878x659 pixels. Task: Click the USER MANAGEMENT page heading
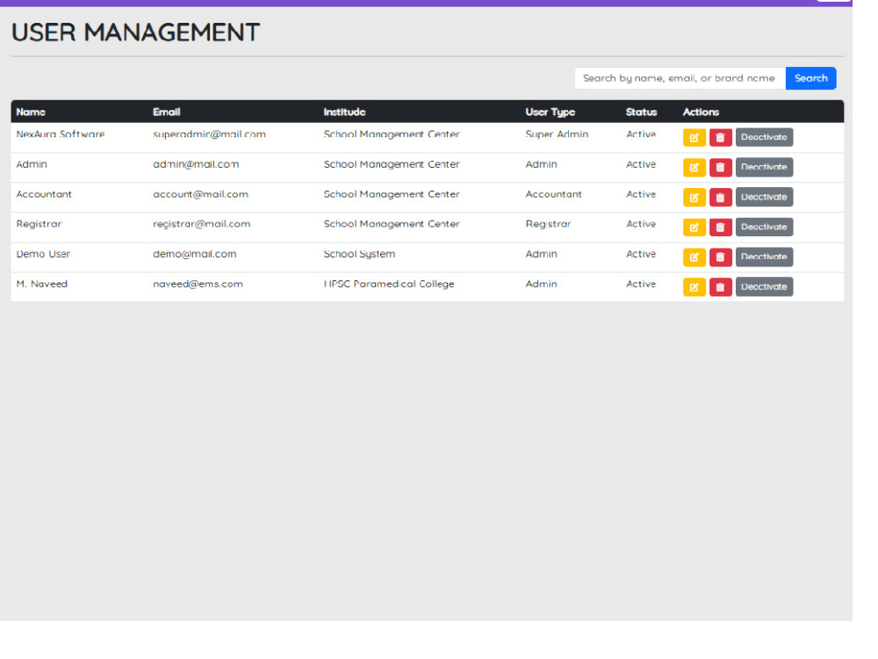(135, 33)
